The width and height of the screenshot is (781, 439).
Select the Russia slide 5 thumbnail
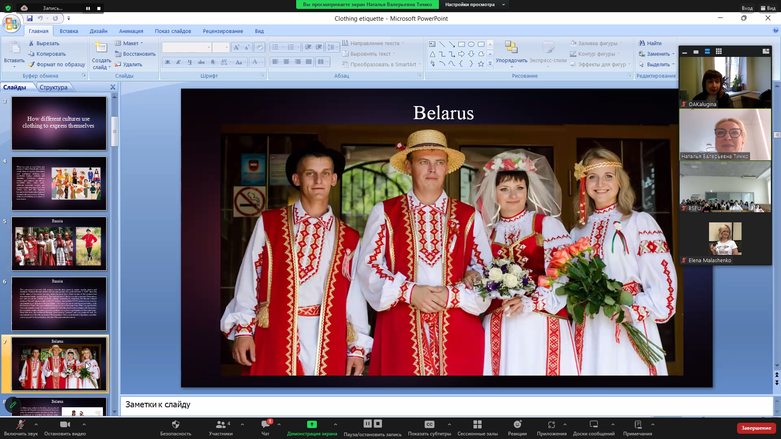point(59,243)
